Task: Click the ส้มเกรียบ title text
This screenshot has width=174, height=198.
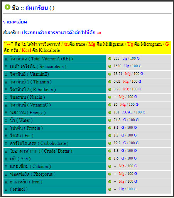Action: (x=37, y=8)
